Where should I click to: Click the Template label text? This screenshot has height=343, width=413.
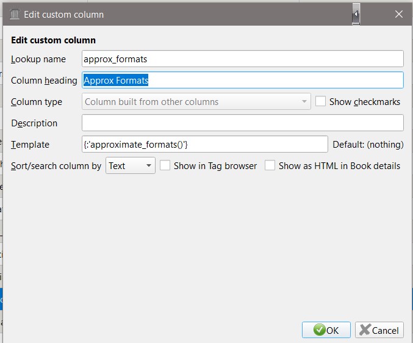[30, 145]
